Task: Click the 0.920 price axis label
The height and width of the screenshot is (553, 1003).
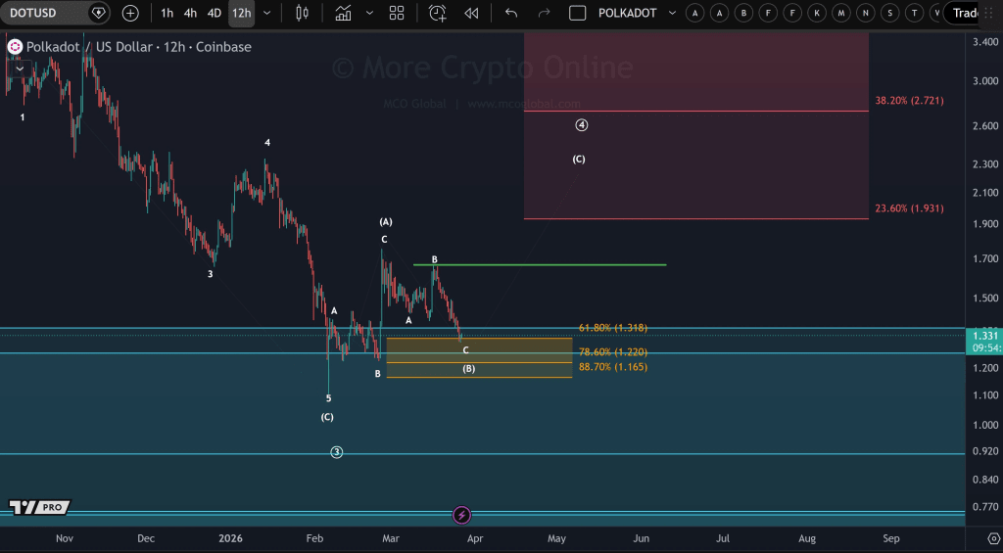Action: click(985, 451)
